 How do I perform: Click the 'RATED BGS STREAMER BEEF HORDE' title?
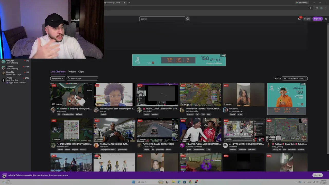(x=203, y=109)
